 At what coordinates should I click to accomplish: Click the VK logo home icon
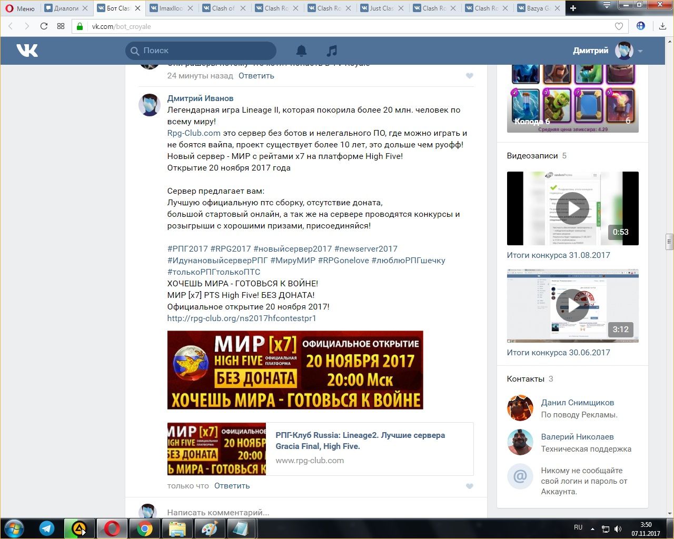pyautogui.click(x=27, y=51)
